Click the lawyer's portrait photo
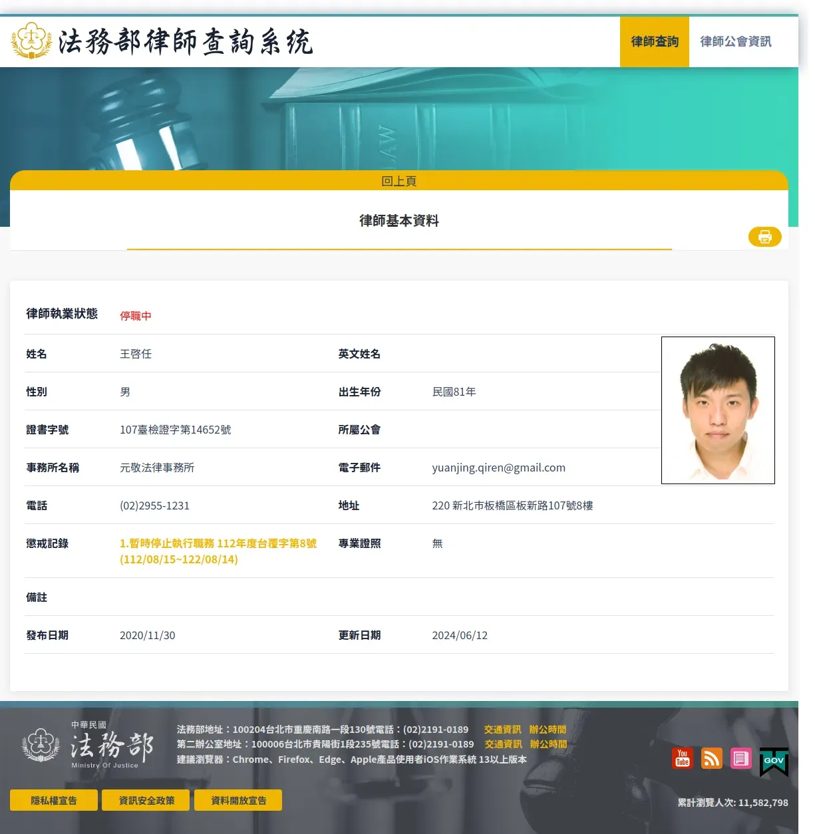The height and width of the screenshot is (834, 815). [x=718, y=410]
